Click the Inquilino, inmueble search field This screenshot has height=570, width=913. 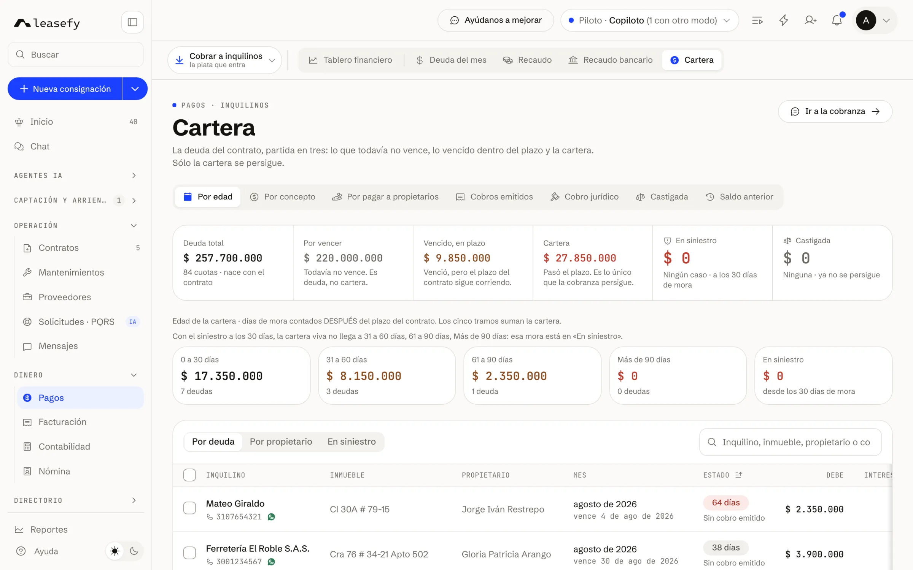point(791,442)
